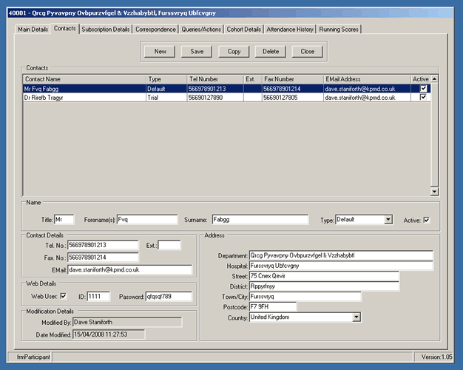Image resolution: width=463 pixels, height=370 pixels.
Task: Go to the Correspondence tab
Action: [x=155, y=30]
